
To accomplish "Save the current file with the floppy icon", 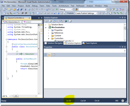I will [x=18, y=9].
